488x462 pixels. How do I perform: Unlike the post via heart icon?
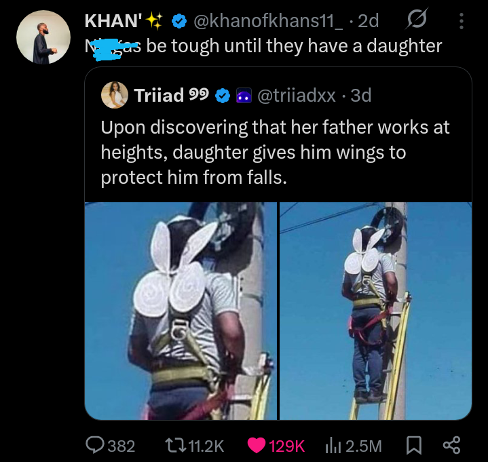(x=257, y=445)
